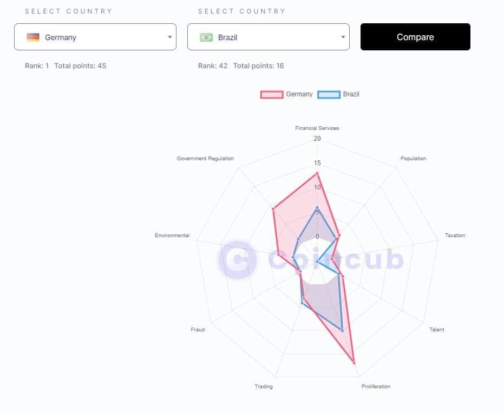Screen dimensions: 504x411
Task: Click the Coincub watermark logo circle
Action: (x=237, y=259)
